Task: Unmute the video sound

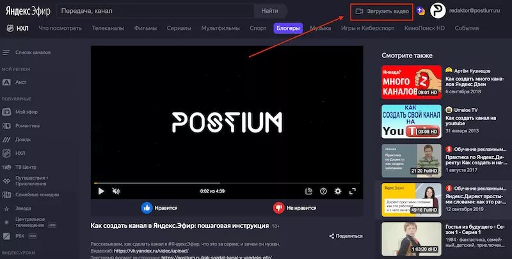Action: (116, 191)
